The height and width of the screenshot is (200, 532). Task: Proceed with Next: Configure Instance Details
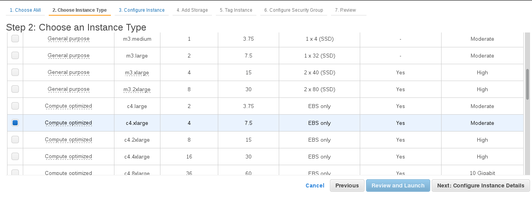coord(481,186)
